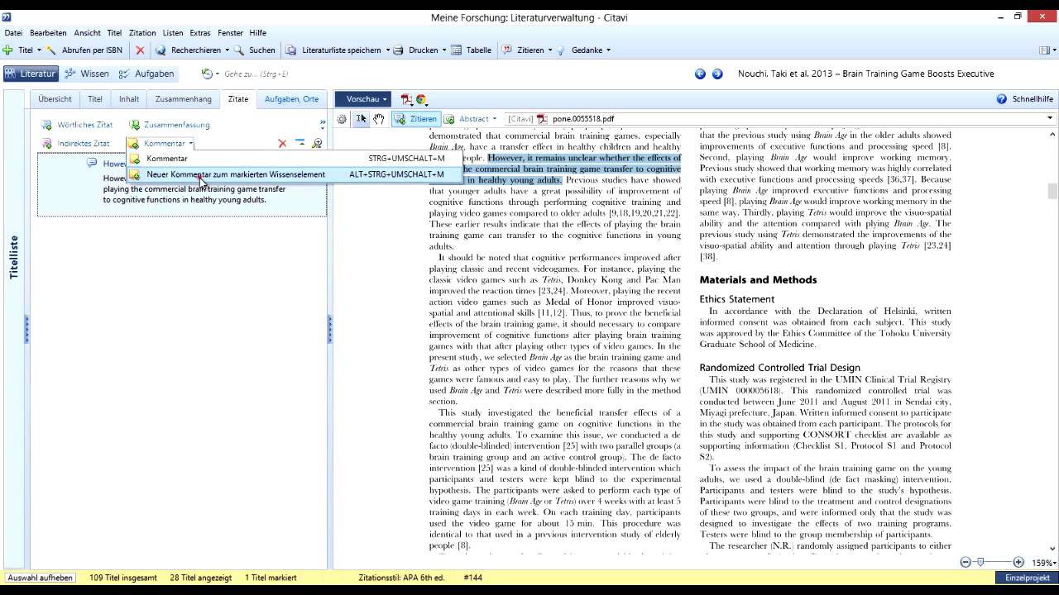Go to previous title with back arrow
Image resolution: width=1059 pixels, height=595 pixels.
tap(700, 74)
